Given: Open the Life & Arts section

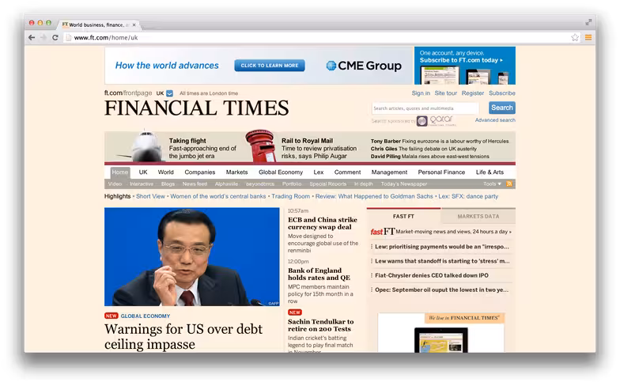Looking at the screenshot, I should [490, 172].
